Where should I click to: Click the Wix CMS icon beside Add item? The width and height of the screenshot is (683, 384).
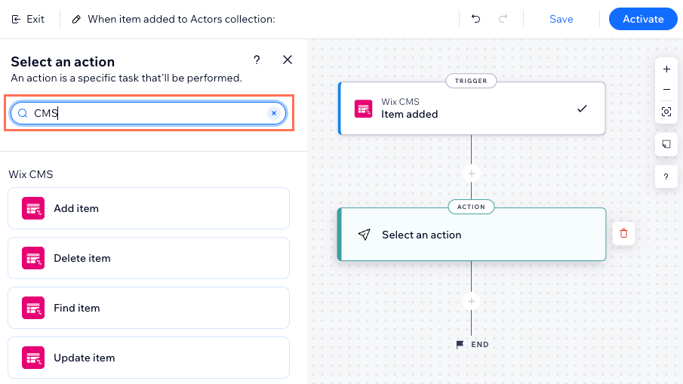[x=33, y=208]
